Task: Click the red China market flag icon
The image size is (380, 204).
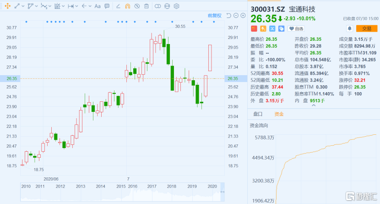Action: 254,28
